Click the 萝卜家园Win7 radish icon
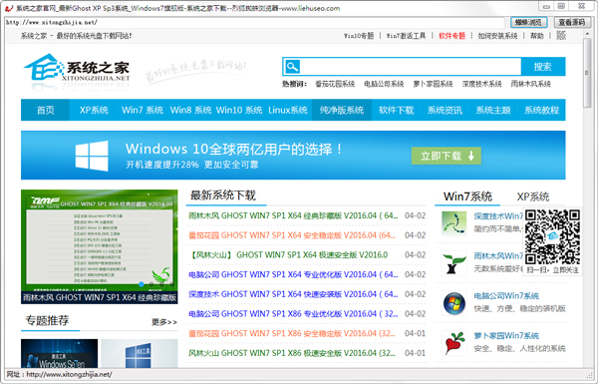 (454, 343)
